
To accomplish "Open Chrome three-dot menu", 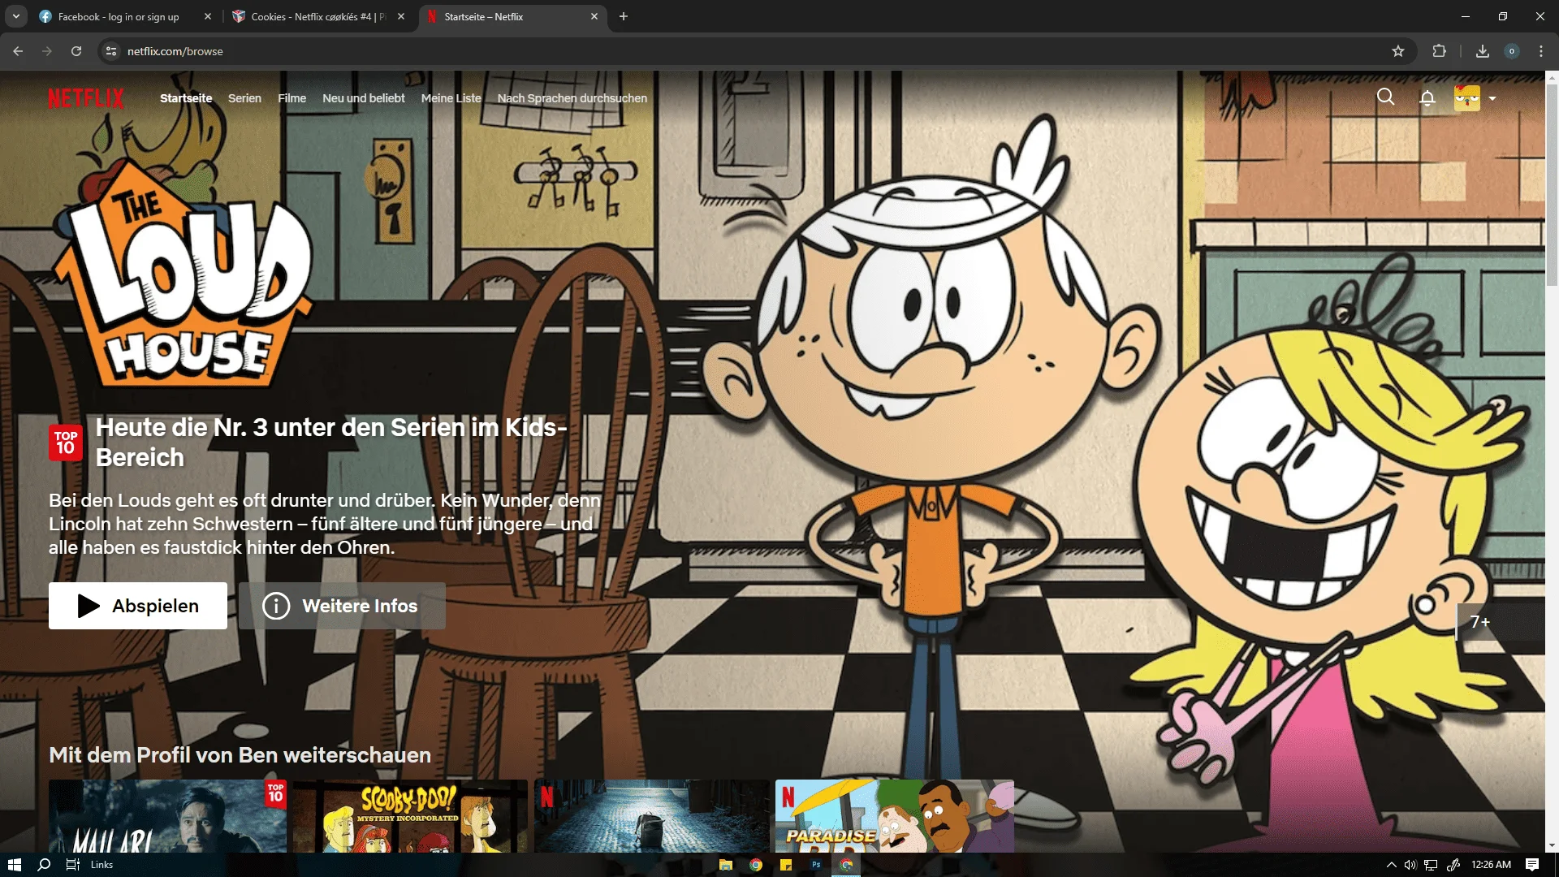I will 1541,51.
